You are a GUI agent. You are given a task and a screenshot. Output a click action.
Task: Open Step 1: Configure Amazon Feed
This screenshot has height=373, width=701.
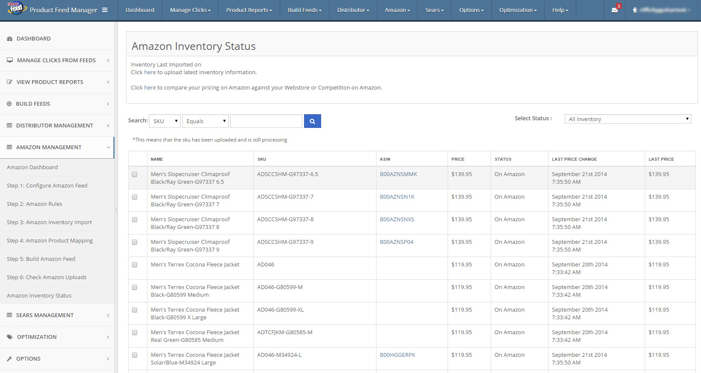pos(47,186)
